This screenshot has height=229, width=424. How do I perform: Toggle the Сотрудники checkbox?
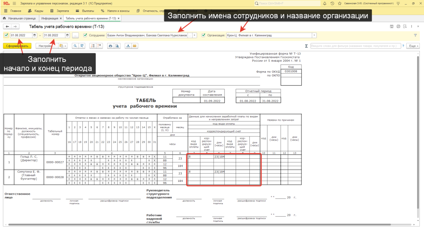[85, 36]
